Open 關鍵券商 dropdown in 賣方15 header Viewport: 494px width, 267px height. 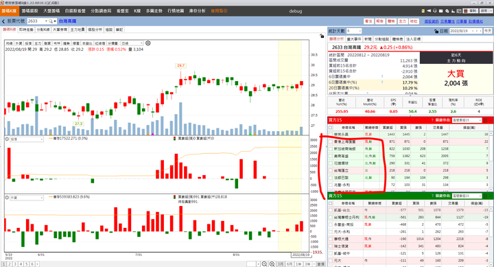(467, 196)
